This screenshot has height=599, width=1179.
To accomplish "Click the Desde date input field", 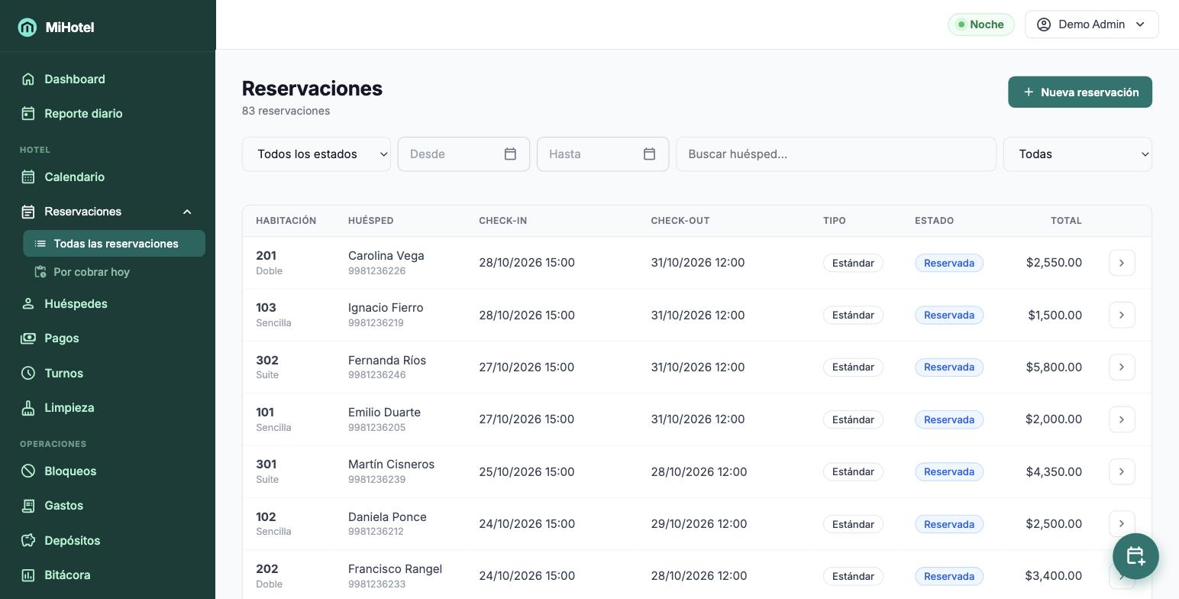I will [x=464, y=154].
